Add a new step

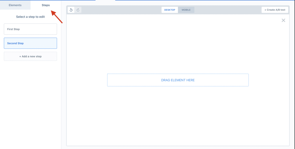click(x=31, y=56)
